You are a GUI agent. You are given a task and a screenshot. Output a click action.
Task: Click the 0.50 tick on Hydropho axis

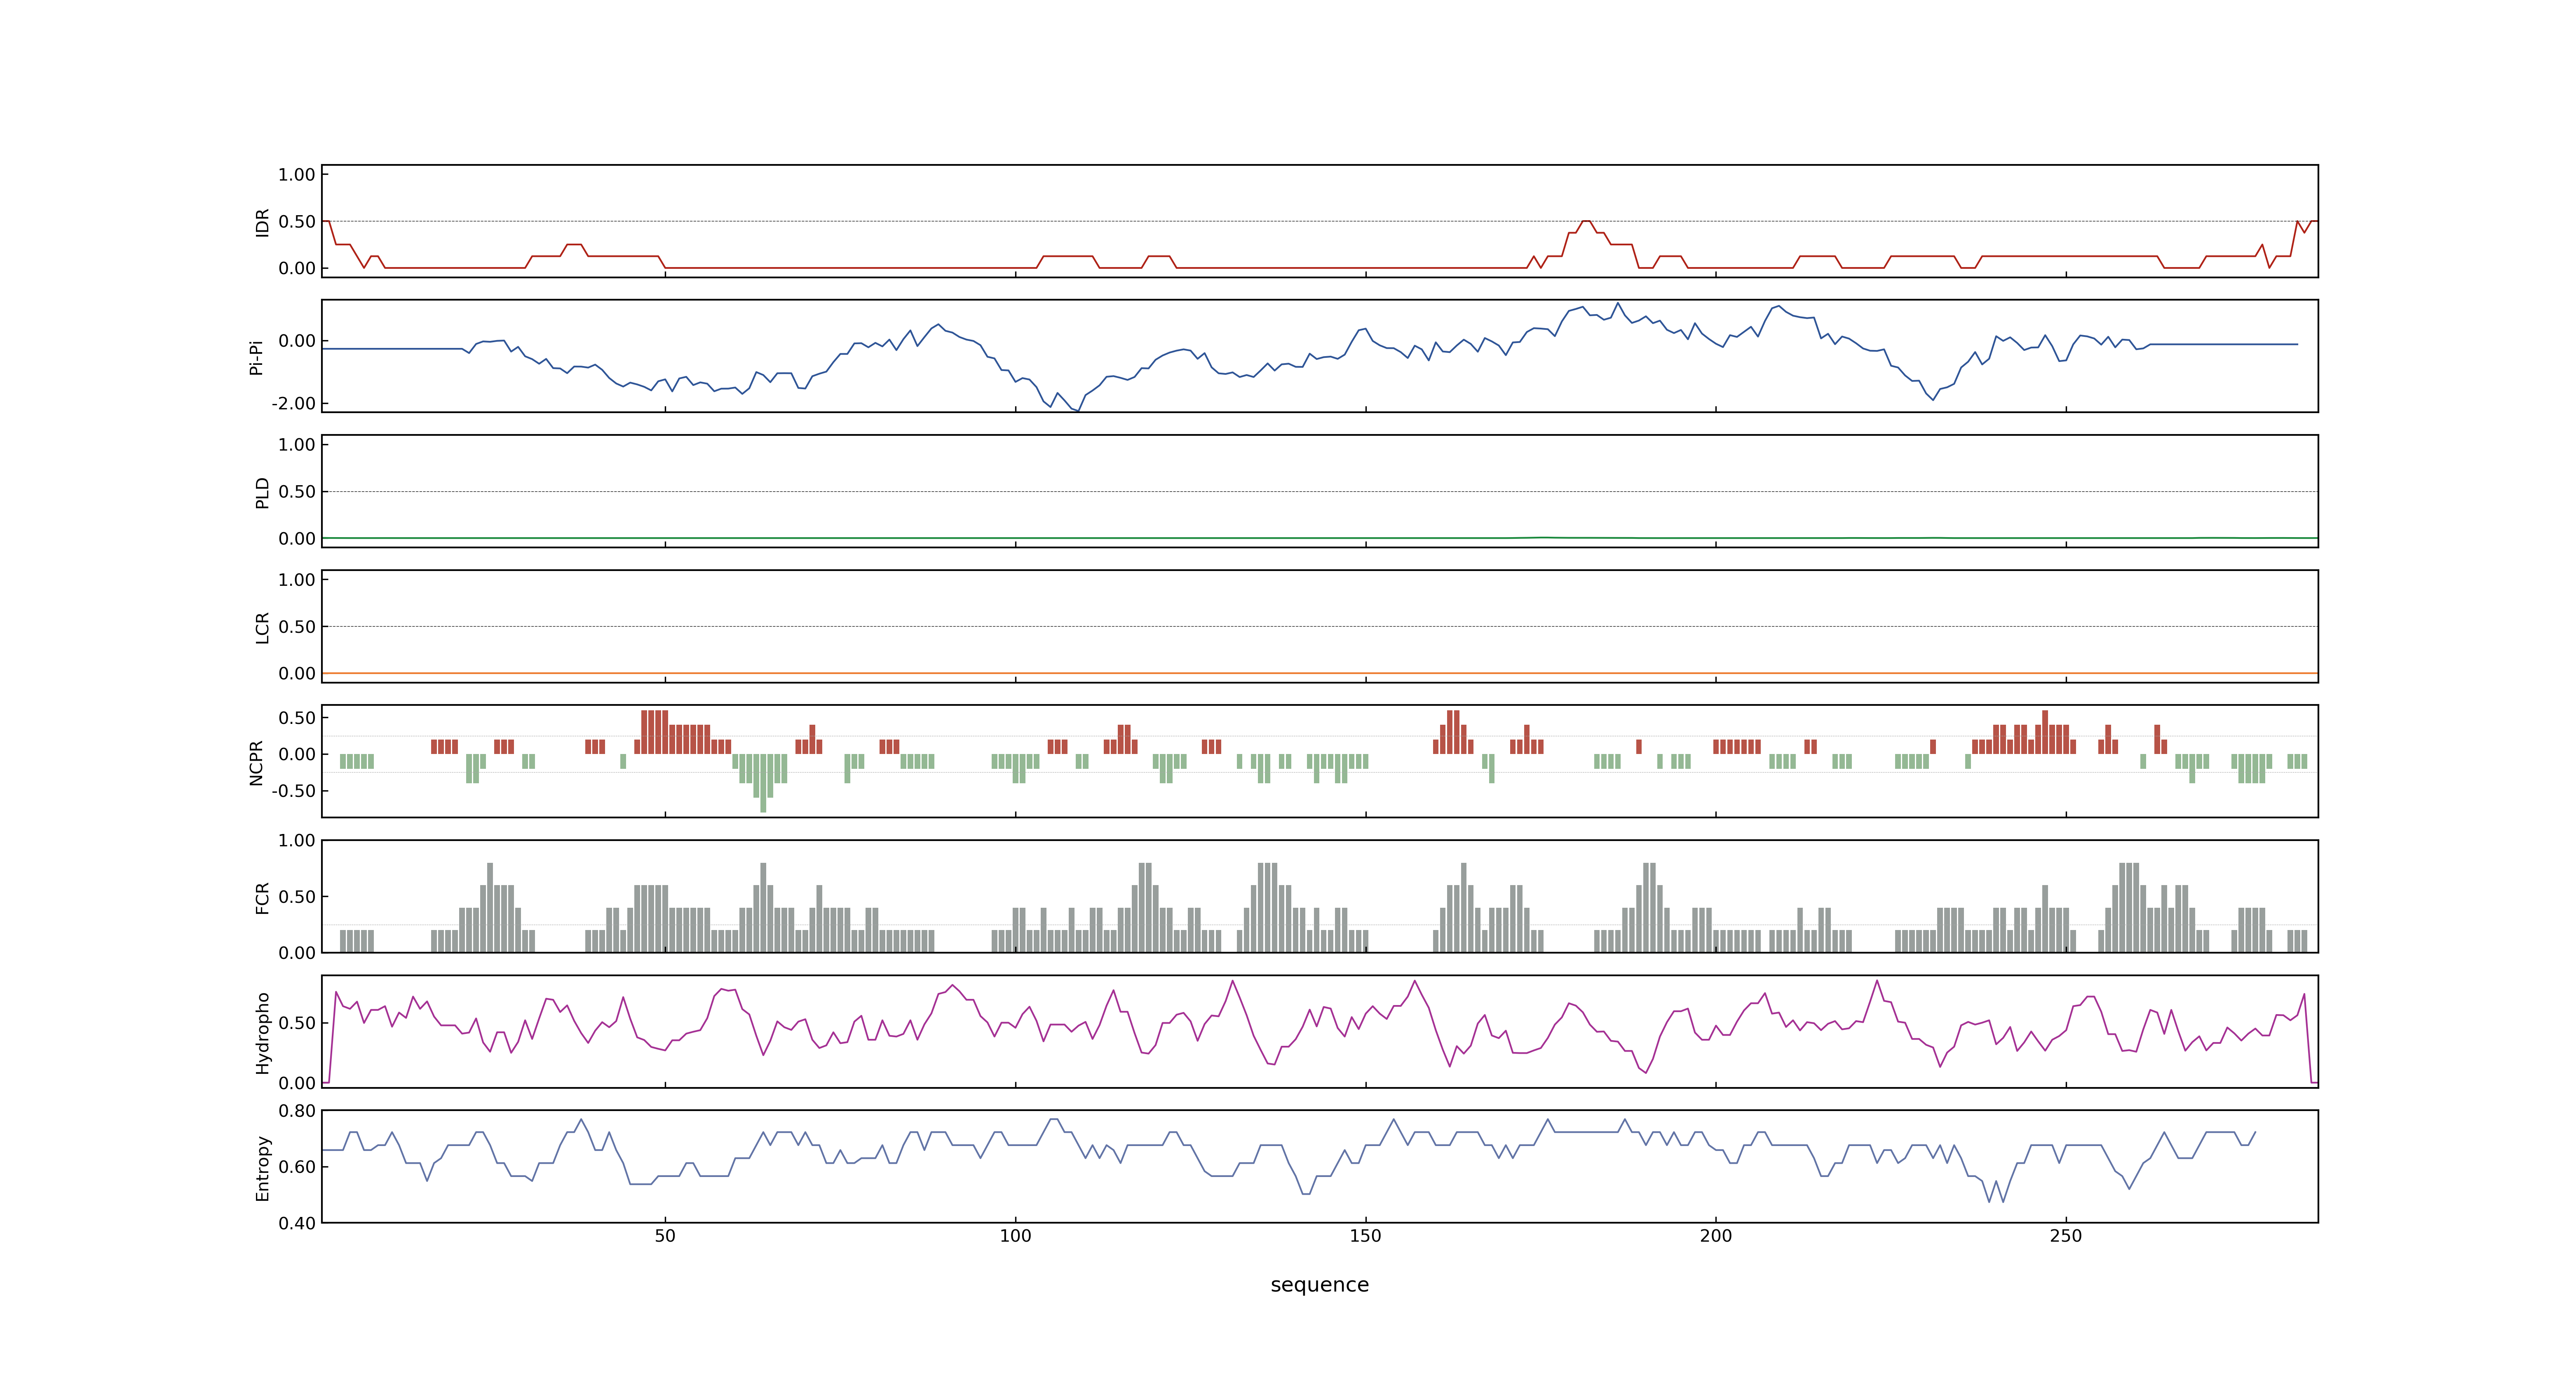pos(297,1023)
